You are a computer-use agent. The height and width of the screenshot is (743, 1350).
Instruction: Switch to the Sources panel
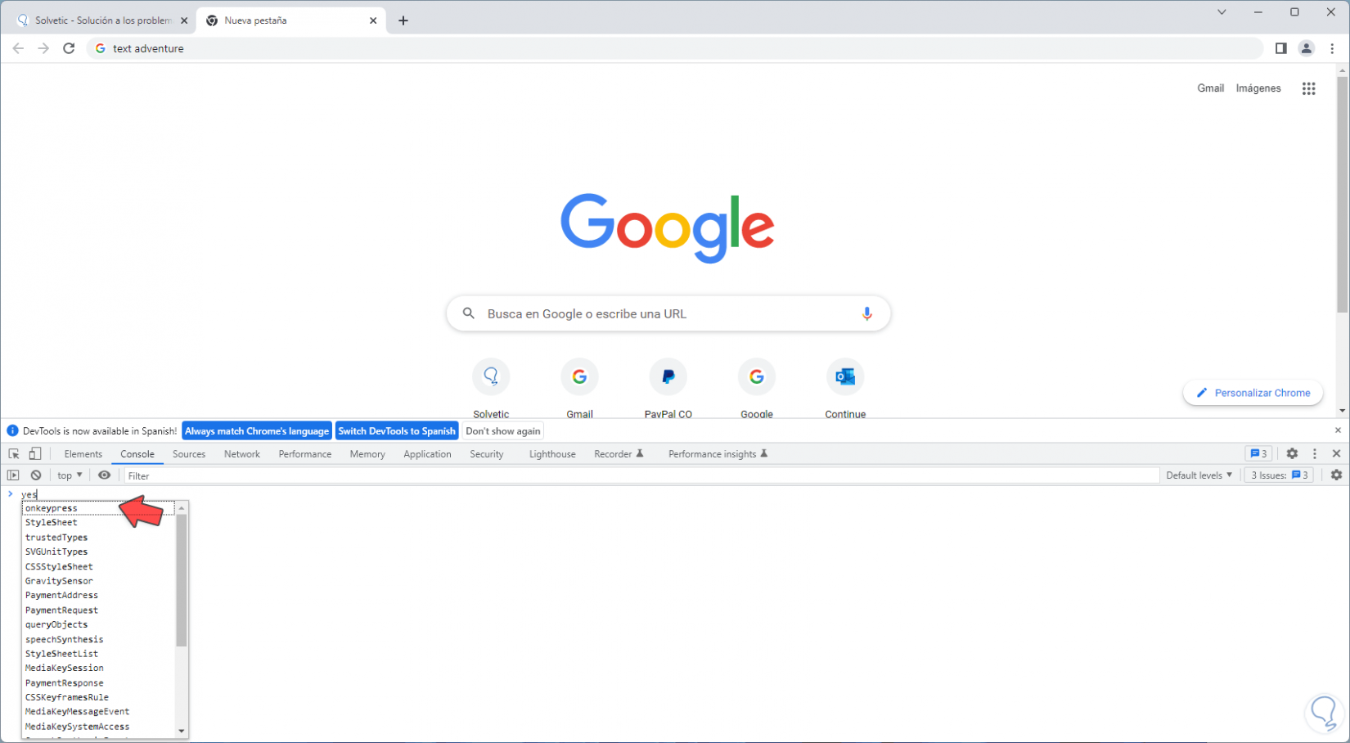point(189,454)
